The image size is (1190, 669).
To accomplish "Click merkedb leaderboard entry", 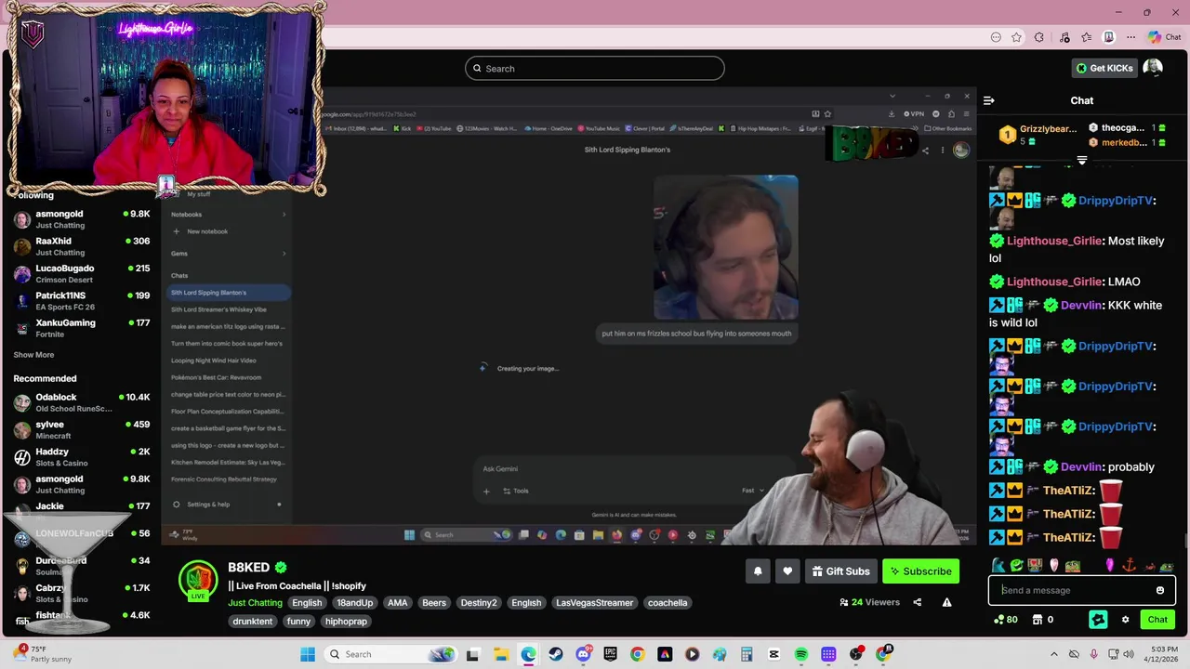I will pos(1127,142).
